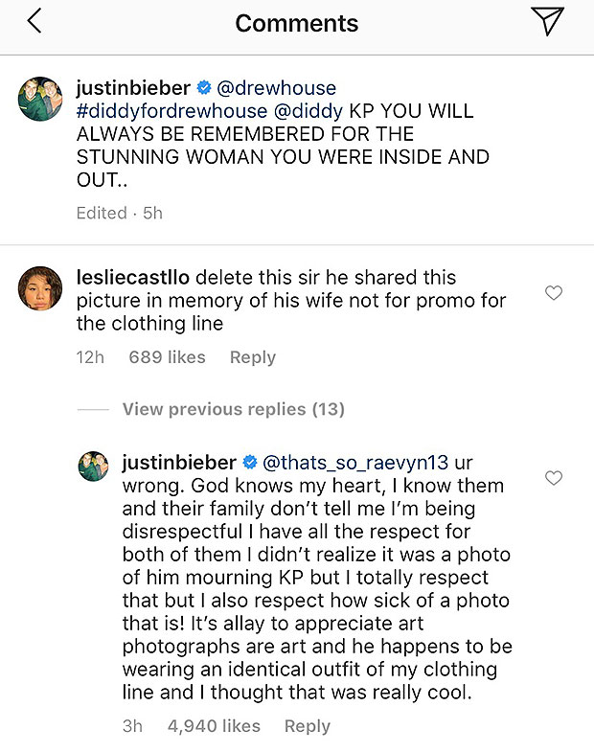
Task: Expand View previous replies (13)
Action: 233,409
